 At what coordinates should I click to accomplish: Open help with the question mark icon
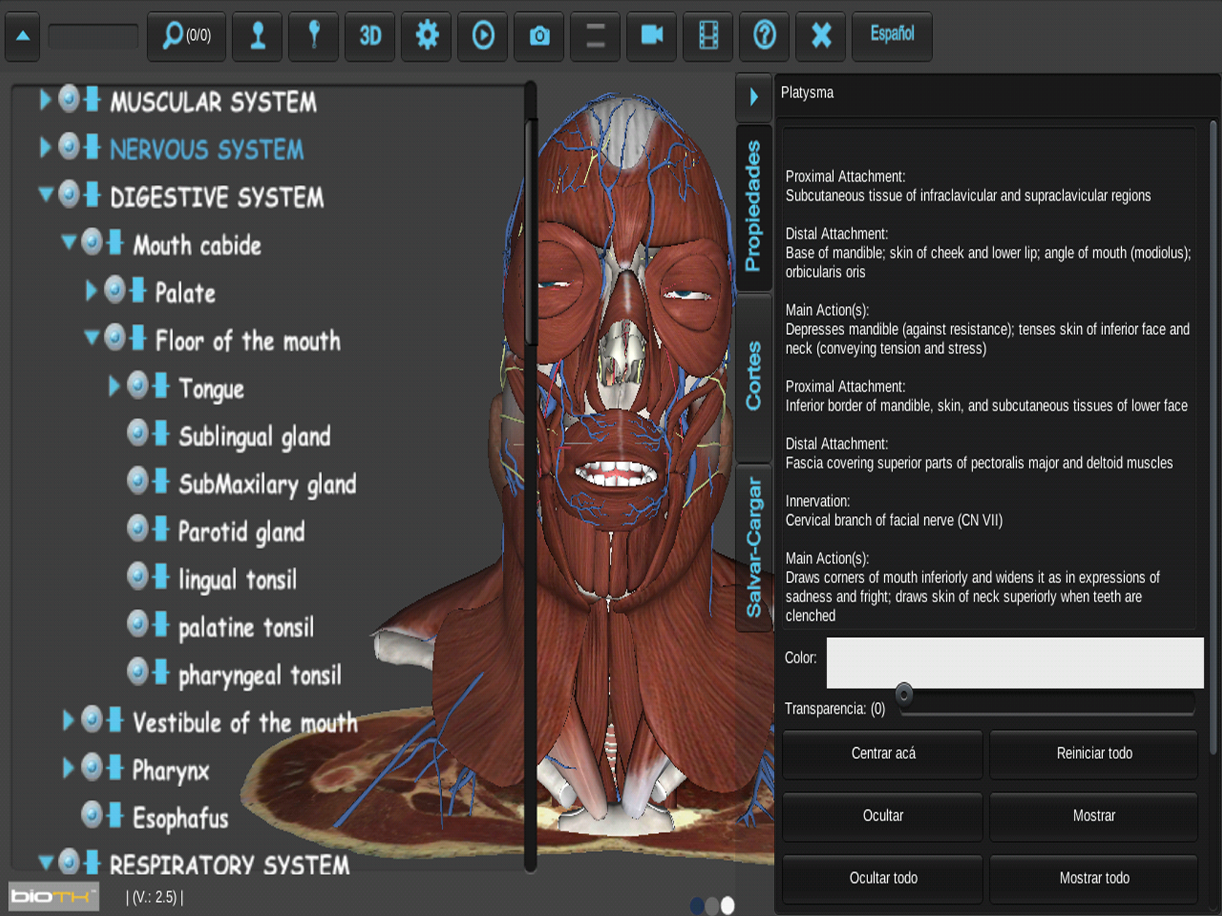[x=764, y=36]
